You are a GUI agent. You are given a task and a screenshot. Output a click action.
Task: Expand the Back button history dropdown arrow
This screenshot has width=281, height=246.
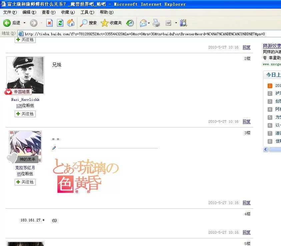(24, 23)
